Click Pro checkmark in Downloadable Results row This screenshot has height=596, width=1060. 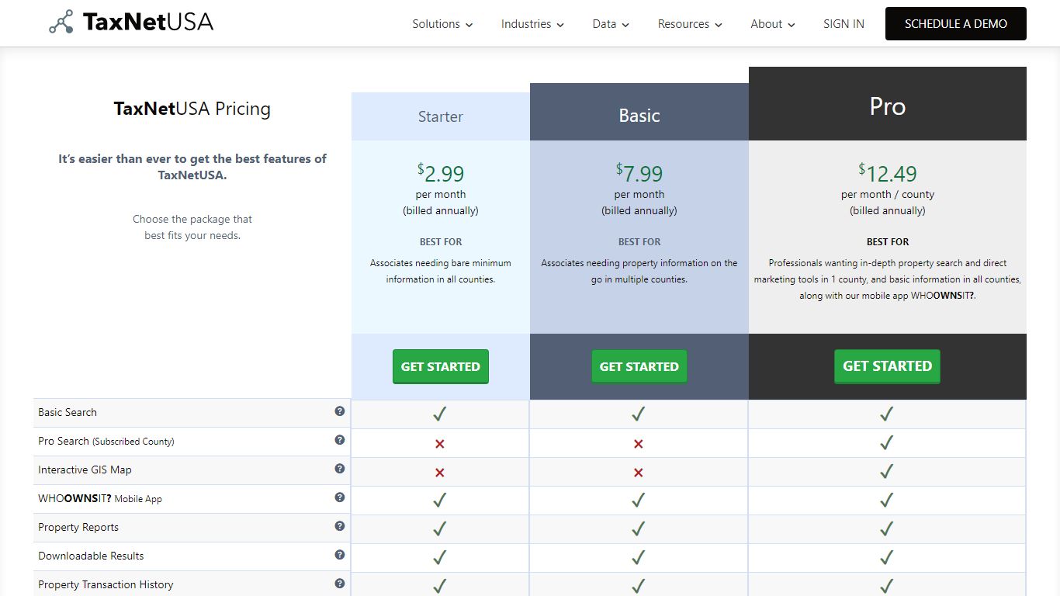(x=887, y=558)
